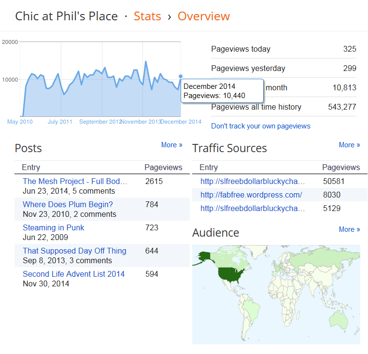Click the highest peak on pageviews chart
The height and width of the screenshot is (354, 368).
pos(146,62)
